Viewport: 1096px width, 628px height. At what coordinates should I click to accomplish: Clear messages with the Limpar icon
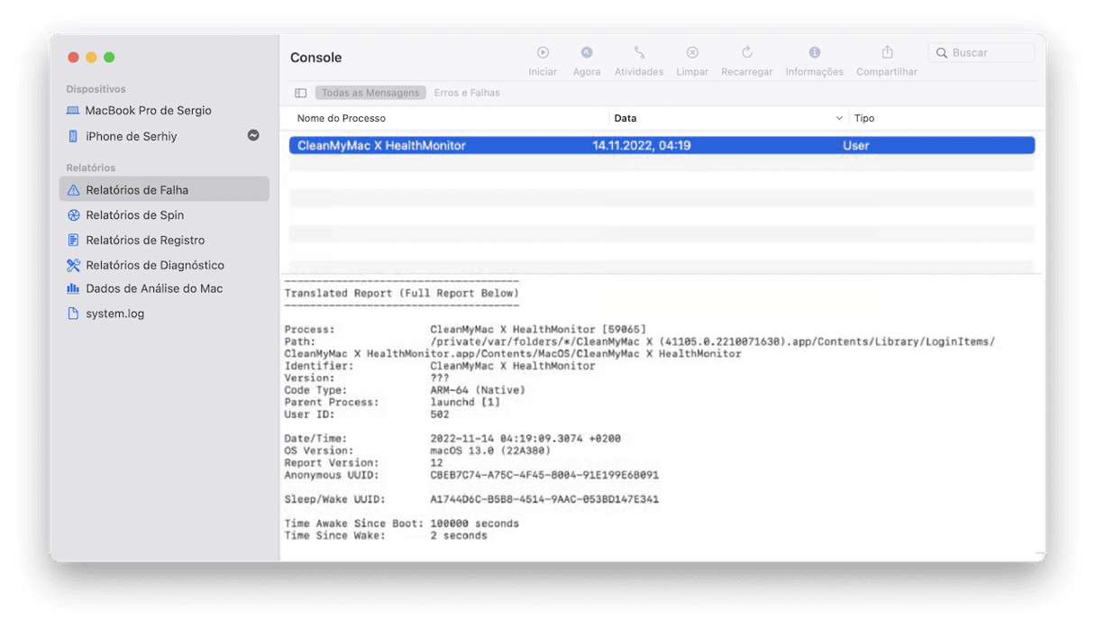click(x=692, y=53)
